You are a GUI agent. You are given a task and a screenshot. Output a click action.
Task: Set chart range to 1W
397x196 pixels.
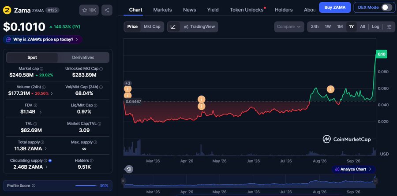328,26
